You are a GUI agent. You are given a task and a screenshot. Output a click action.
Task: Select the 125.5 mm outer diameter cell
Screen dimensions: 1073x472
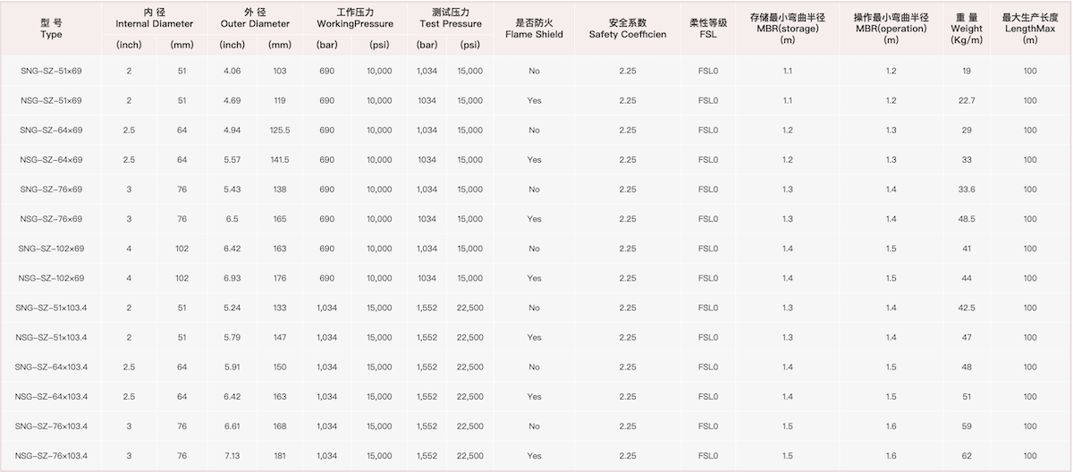coord(280,131)
